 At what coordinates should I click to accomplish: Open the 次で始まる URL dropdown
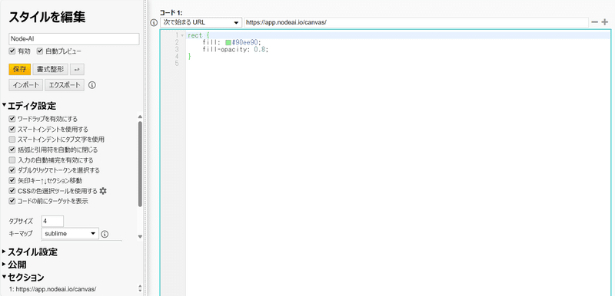(201, 23)
